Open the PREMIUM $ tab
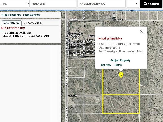163x122 pixels. coord(33,23)
